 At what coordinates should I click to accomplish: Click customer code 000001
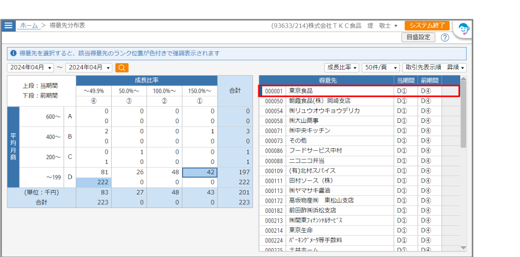[274, 91]
